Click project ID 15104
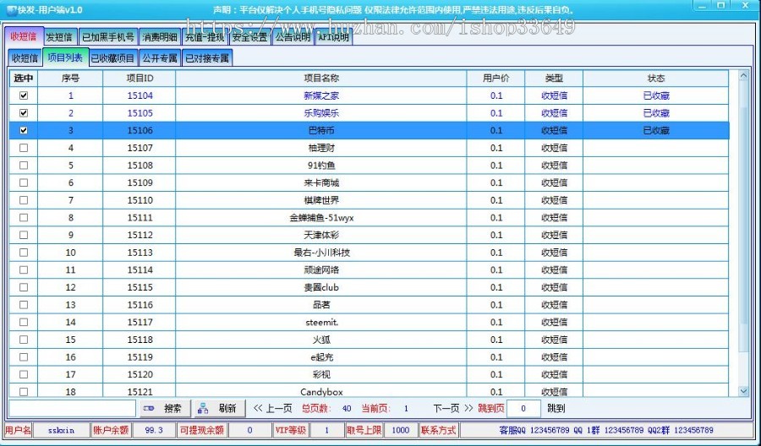Image resolution: width=761 pixels, height=446 pixels. pos(140,95)
